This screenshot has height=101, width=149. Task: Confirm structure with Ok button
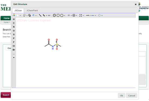pos(122,96)
